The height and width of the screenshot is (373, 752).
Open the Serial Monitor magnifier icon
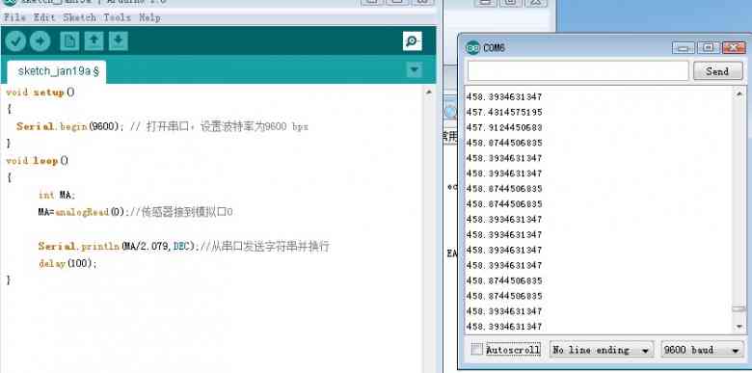(413, 41)
